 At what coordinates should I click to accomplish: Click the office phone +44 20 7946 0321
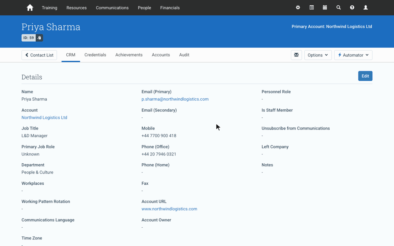[159, 154]
